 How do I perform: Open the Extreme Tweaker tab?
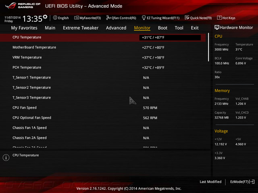click(81, 28)
